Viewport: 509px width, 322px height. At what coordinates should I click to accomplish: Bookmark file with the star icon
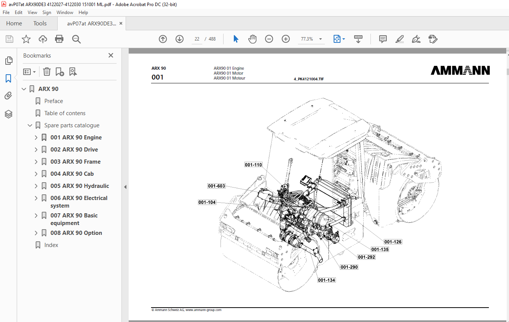pos(26,39)
